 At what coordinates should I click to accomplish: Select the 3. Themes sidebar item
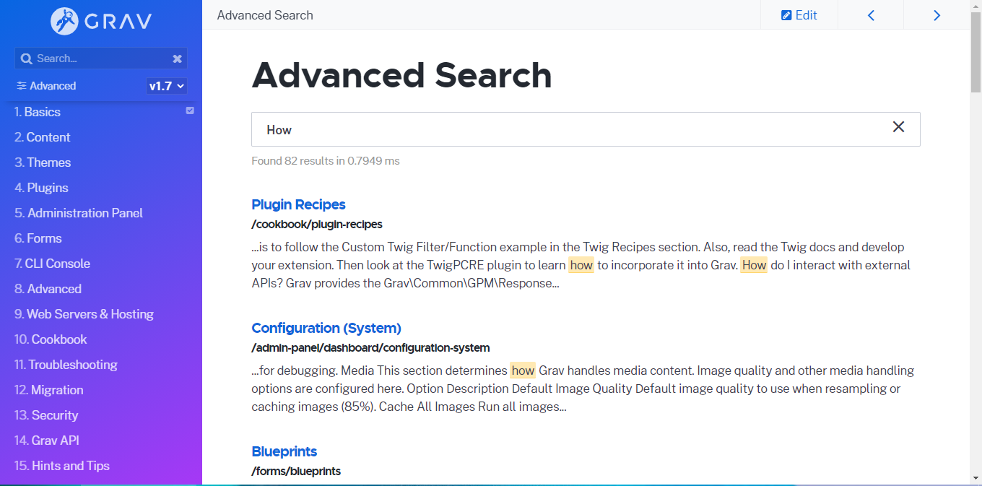[x=42, y=162]
